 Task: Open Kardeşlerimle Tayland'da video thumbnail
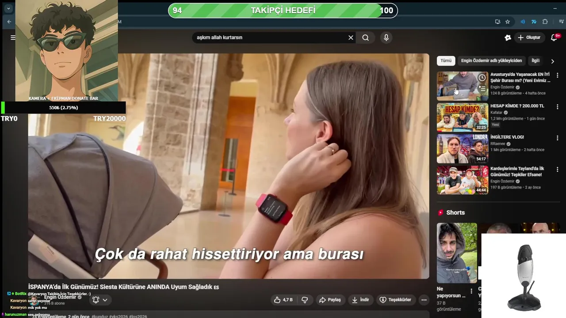[x=463, y=180]
